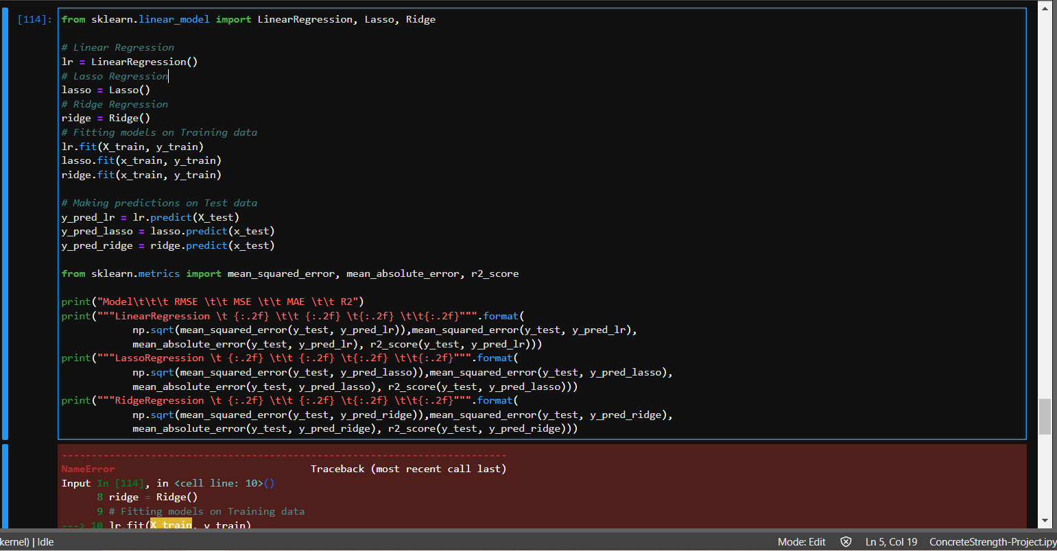Click the 'lasso = Lasso()' code line
Screen dimensions: 1057x551
[x=106, y=90]
